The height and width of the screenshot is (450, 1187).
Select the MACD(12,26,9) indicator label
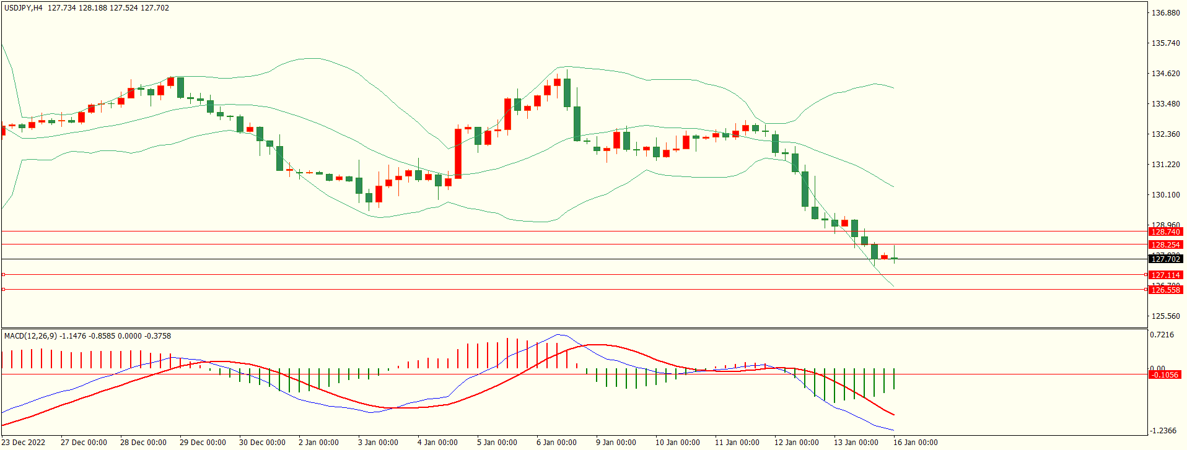30,336
